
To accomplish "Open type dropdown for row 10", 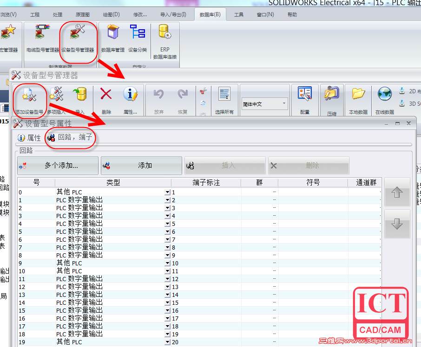I will point(168,271).
